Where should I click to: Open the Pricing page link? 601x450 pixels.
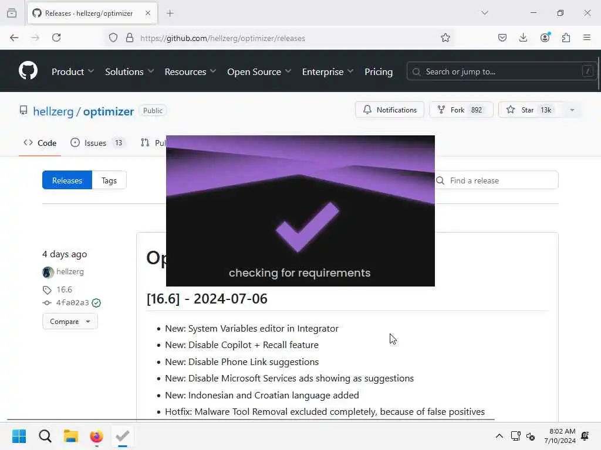379,71
